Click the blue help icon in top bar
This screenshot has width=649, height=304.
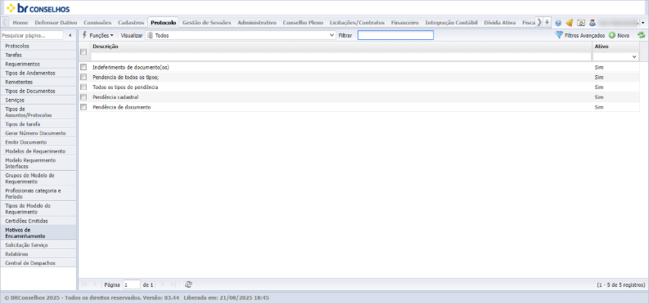558,23
